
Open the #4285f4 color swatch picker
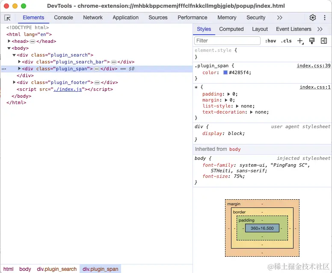[x=225, y=72]
